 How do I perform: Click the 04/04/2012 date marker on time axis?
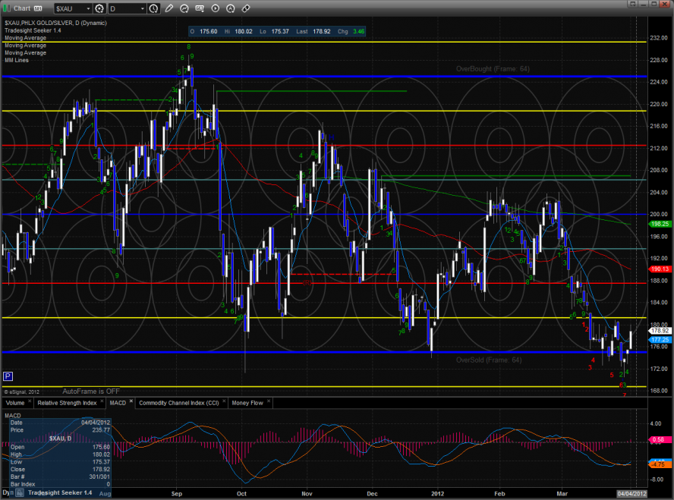click(631, 493)
